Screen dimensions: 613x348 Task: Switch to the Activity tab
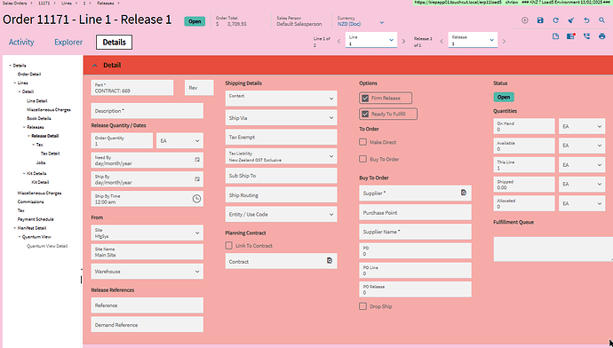(x=21, y=43)
